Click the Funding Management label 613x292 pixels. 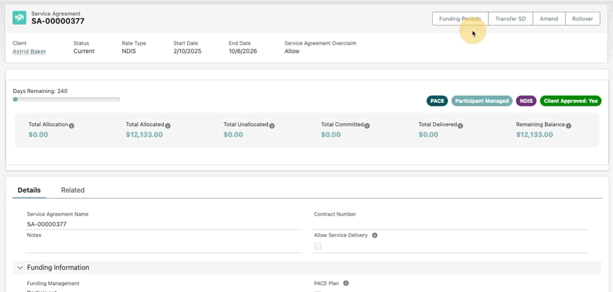[x=53, y=283]
